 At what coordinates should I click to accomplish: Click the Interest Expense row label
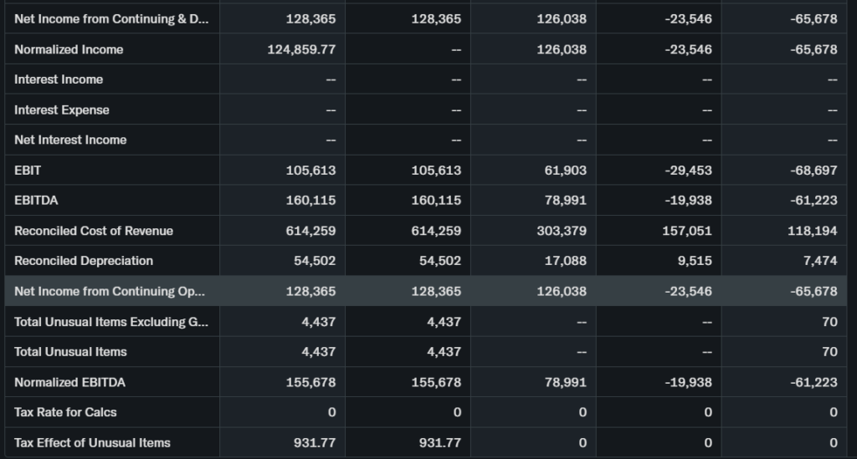(62, 110)
